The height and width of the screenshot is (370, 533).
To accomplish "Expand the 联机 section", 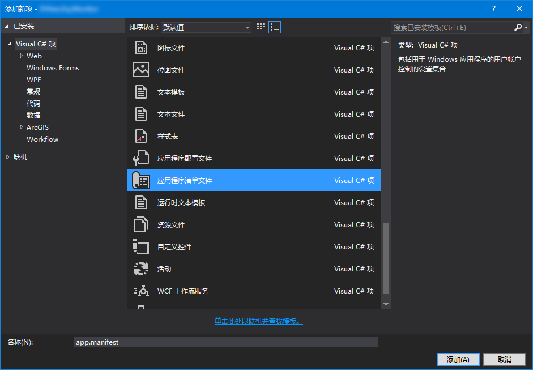I will point(7,157).
